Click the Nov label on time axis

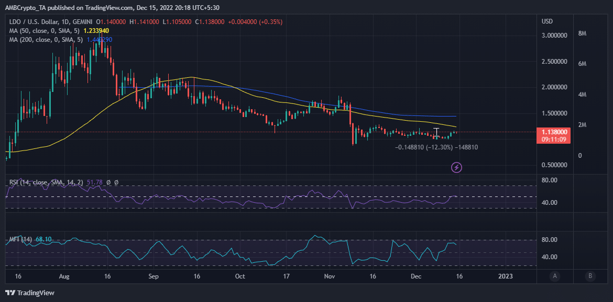(331, 276)
